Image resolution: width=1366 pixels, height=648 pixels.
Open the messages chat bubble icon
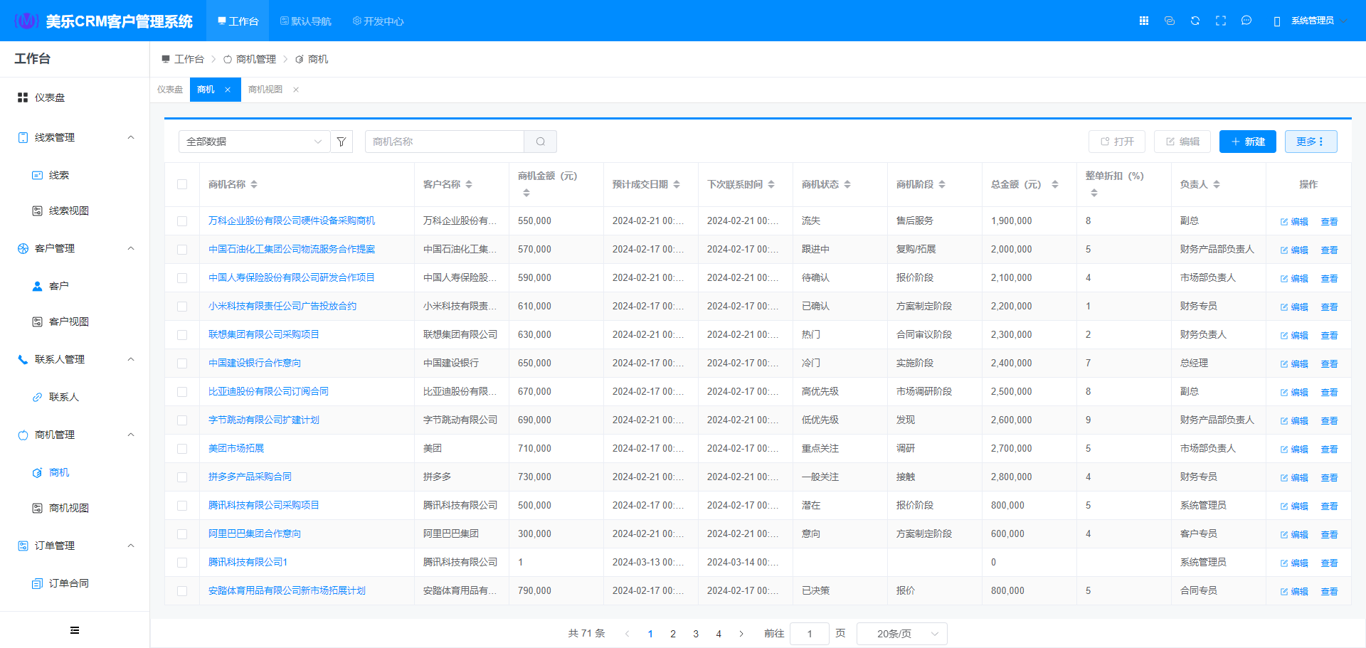tap(1246, 21)
